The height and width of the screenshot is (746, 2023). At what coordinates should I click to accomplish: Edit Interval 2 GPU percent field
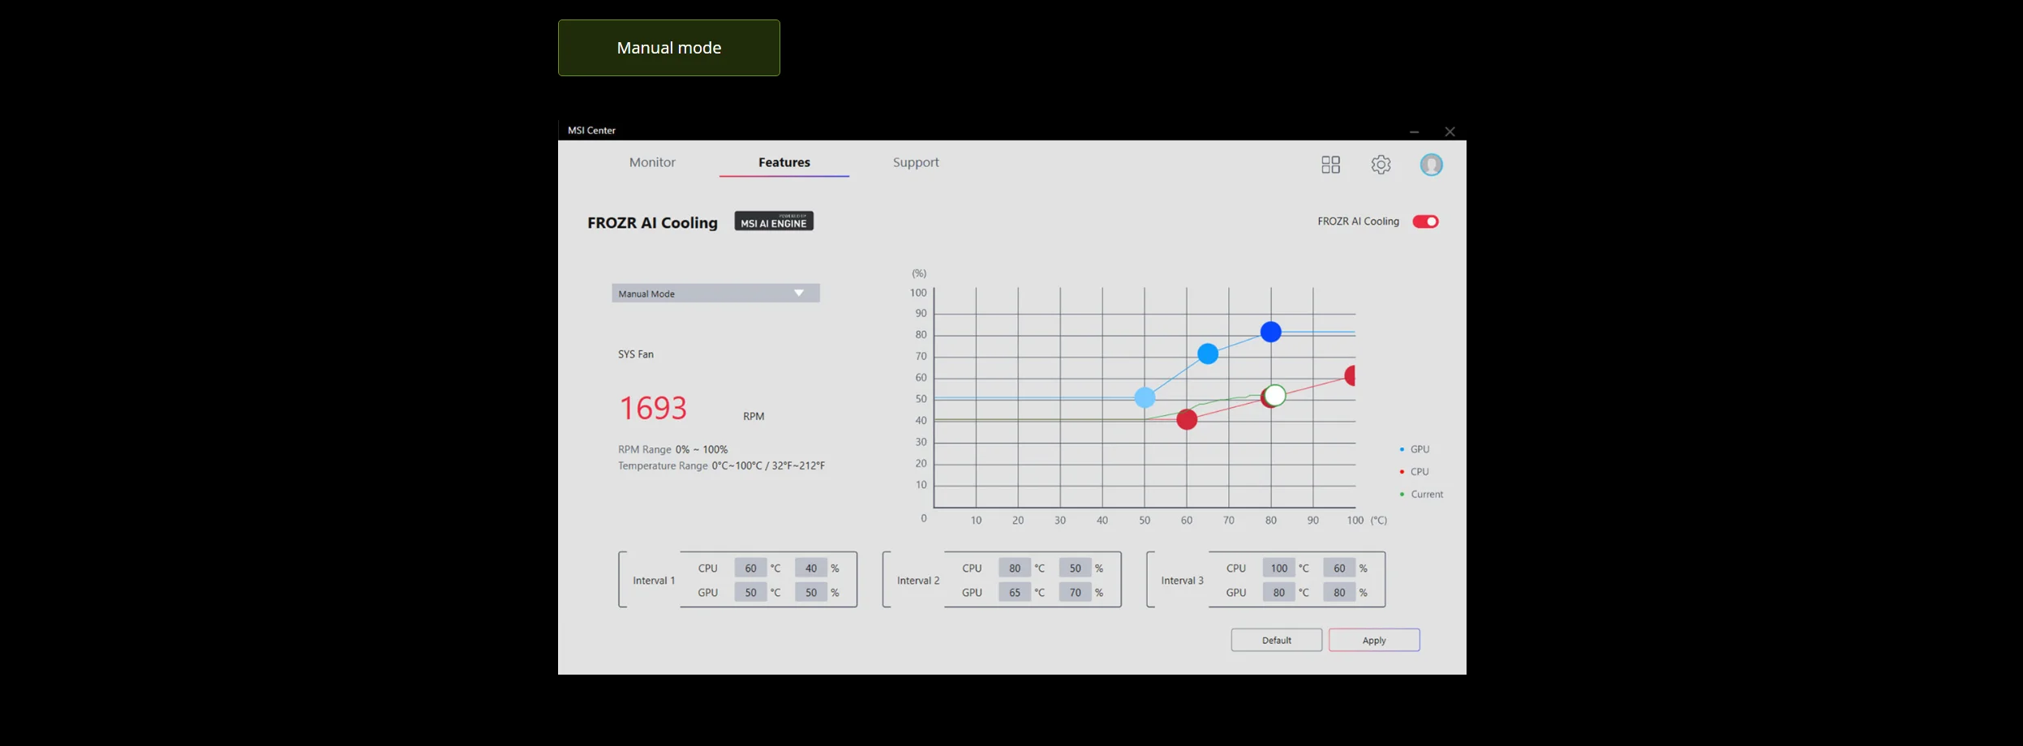click(x=1076, y=593)
